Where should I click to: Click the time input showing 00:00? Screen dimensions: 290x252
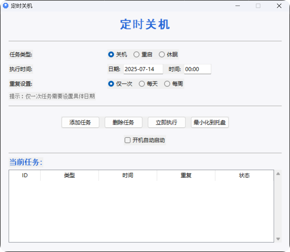pos(197,69)
